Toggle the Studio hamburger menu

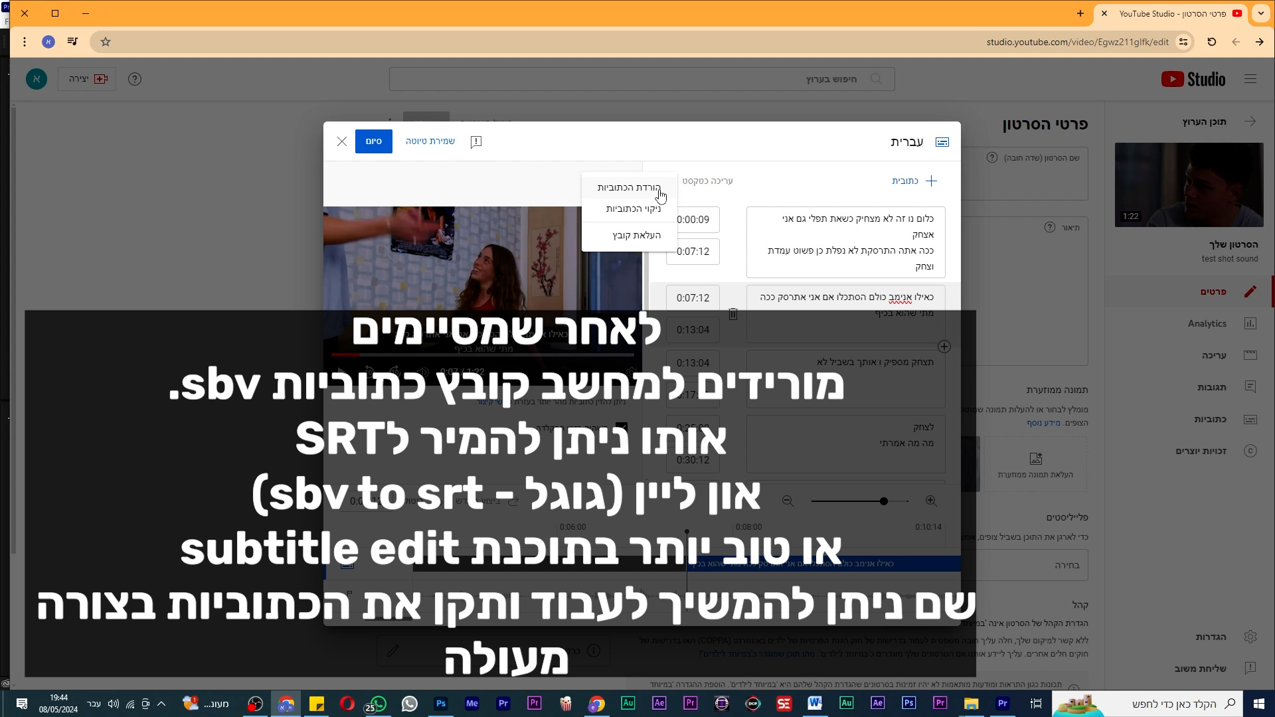[1250, 79]
